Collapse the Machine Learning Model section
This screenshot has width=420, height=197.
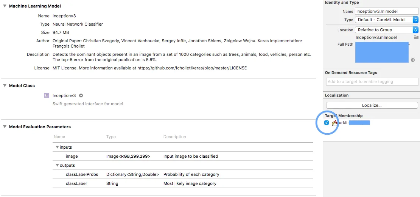click(5, 6)
